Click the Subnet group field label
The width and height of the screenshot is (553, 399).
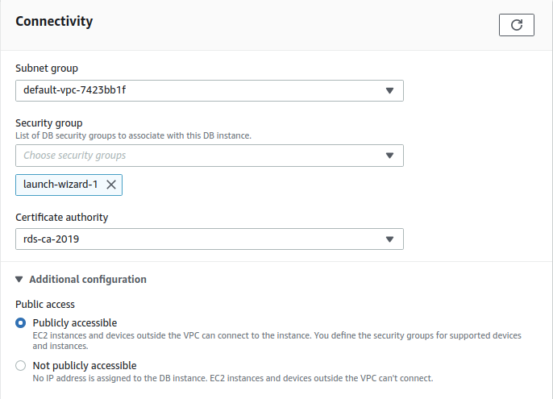(47, 68)
